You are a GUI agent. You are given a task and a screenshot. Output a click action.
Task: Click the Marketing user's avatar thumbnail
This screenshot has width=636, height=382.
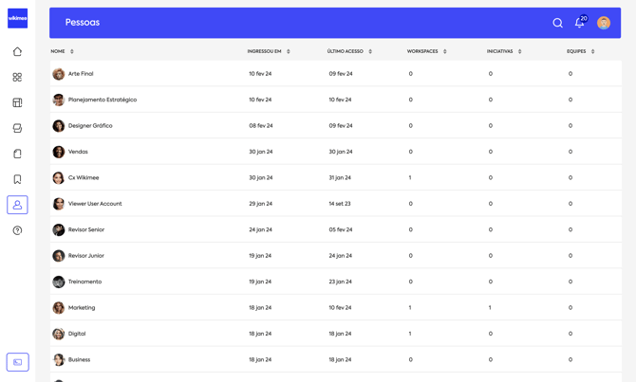point(58,308)
